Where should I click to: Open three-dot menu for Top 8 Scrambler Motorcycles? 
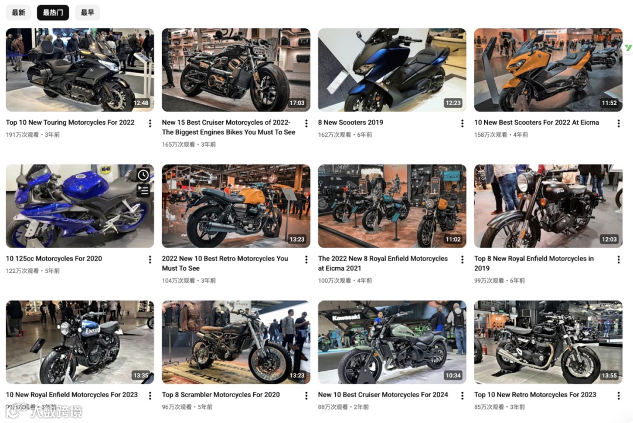click(307, 395)
